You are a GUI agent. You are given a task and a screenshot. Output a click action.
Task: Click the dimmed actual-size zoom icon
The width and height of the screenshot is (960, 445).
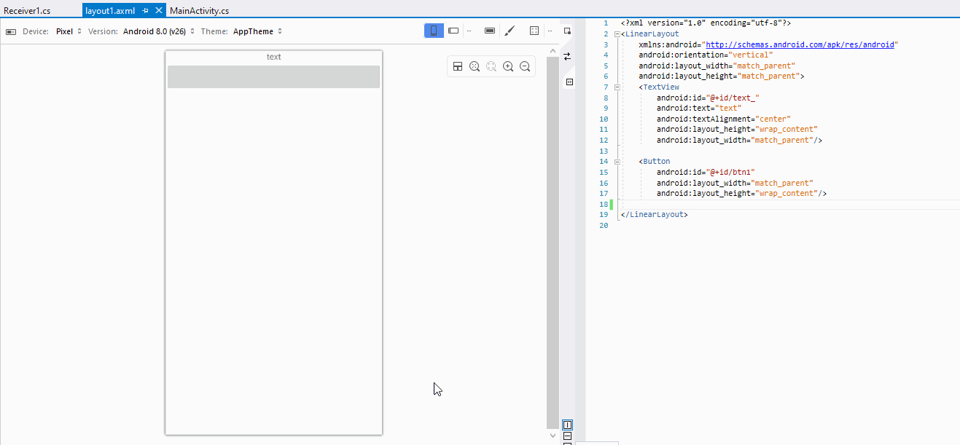tap(491, 66)
